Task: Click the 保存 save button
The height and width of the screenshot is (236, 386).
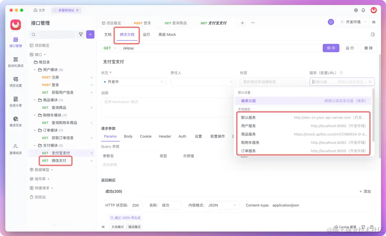Action: pos(331,48)
